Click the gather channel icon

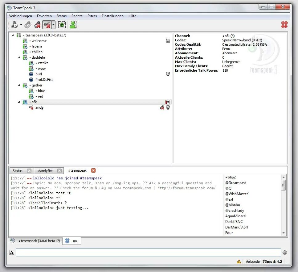[25, 85]
